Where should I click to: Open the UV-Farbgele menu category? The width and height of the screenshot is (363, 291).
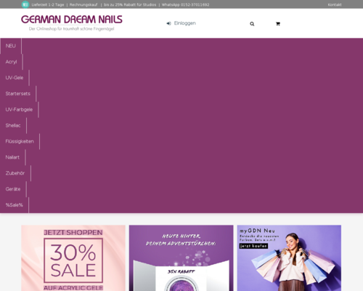[x=19, y=110]
